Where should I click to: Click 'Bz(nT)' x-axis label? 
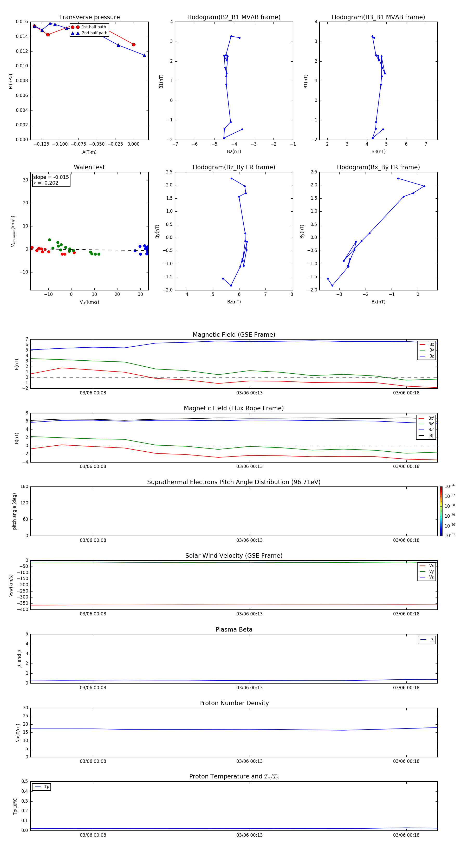tap(234, 302)
